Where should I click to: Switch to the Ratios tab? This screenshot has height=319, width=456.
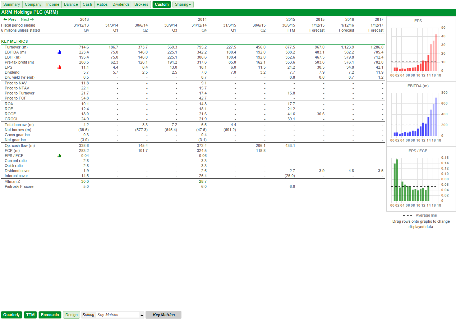pyautogui.click(x=102, y=4)
